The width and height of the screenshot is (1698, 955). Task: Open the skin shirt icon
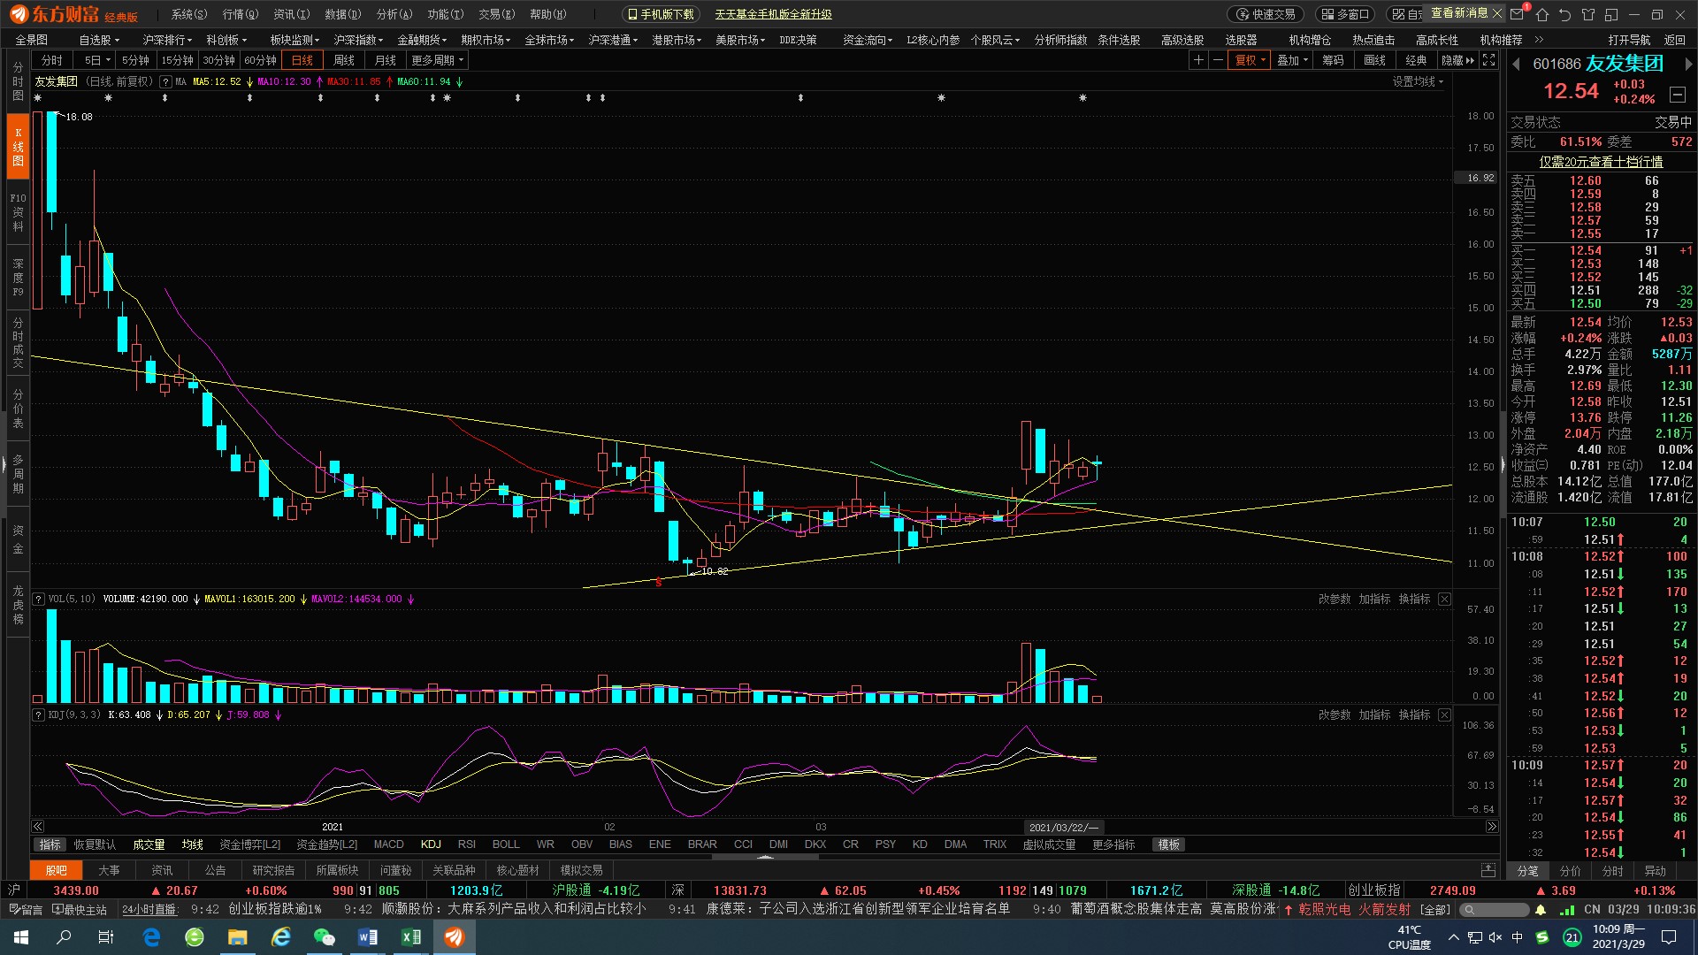pyautogui.click(x=1588, y=14)
